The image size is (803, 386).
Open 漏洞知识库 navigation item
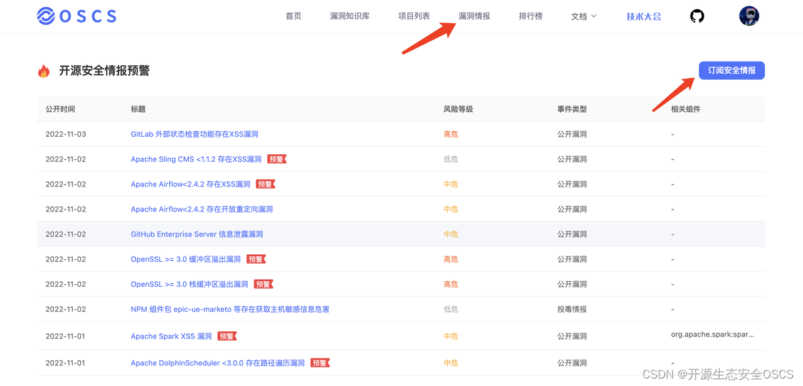pos(349,16)
